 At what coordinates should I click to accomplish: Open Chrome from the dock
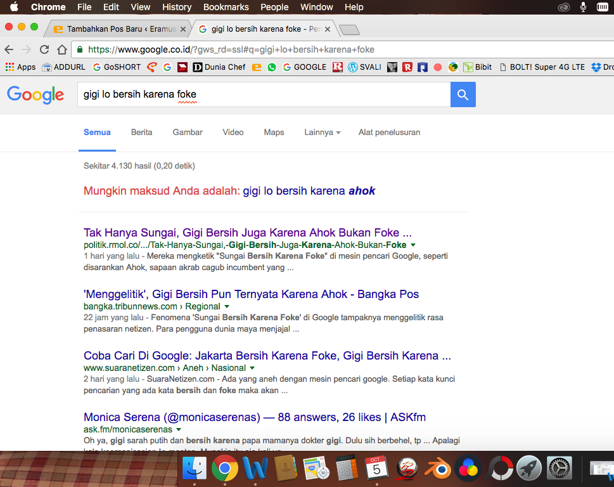click(225, 468)
